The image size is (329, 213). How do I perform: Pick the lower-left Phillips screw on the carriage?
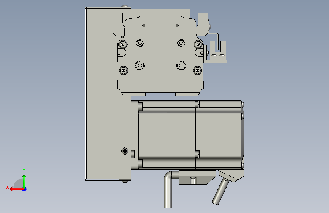pyautogui.click(x=123, y=70)
